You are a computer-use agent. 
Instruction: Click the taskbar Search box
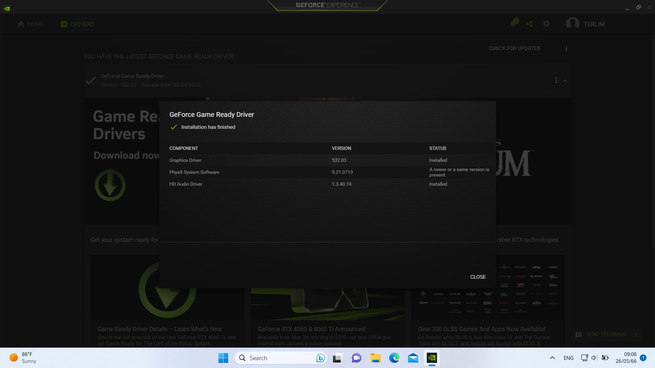281,358
